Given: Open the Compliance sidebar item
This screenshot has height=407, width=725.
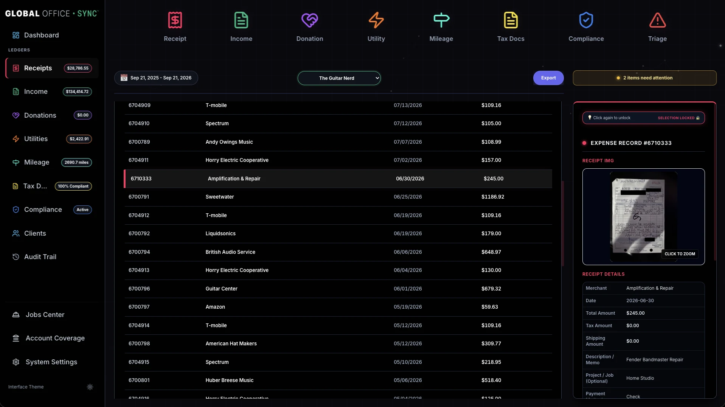Looking at the screenshot, I should click(52, 210).
